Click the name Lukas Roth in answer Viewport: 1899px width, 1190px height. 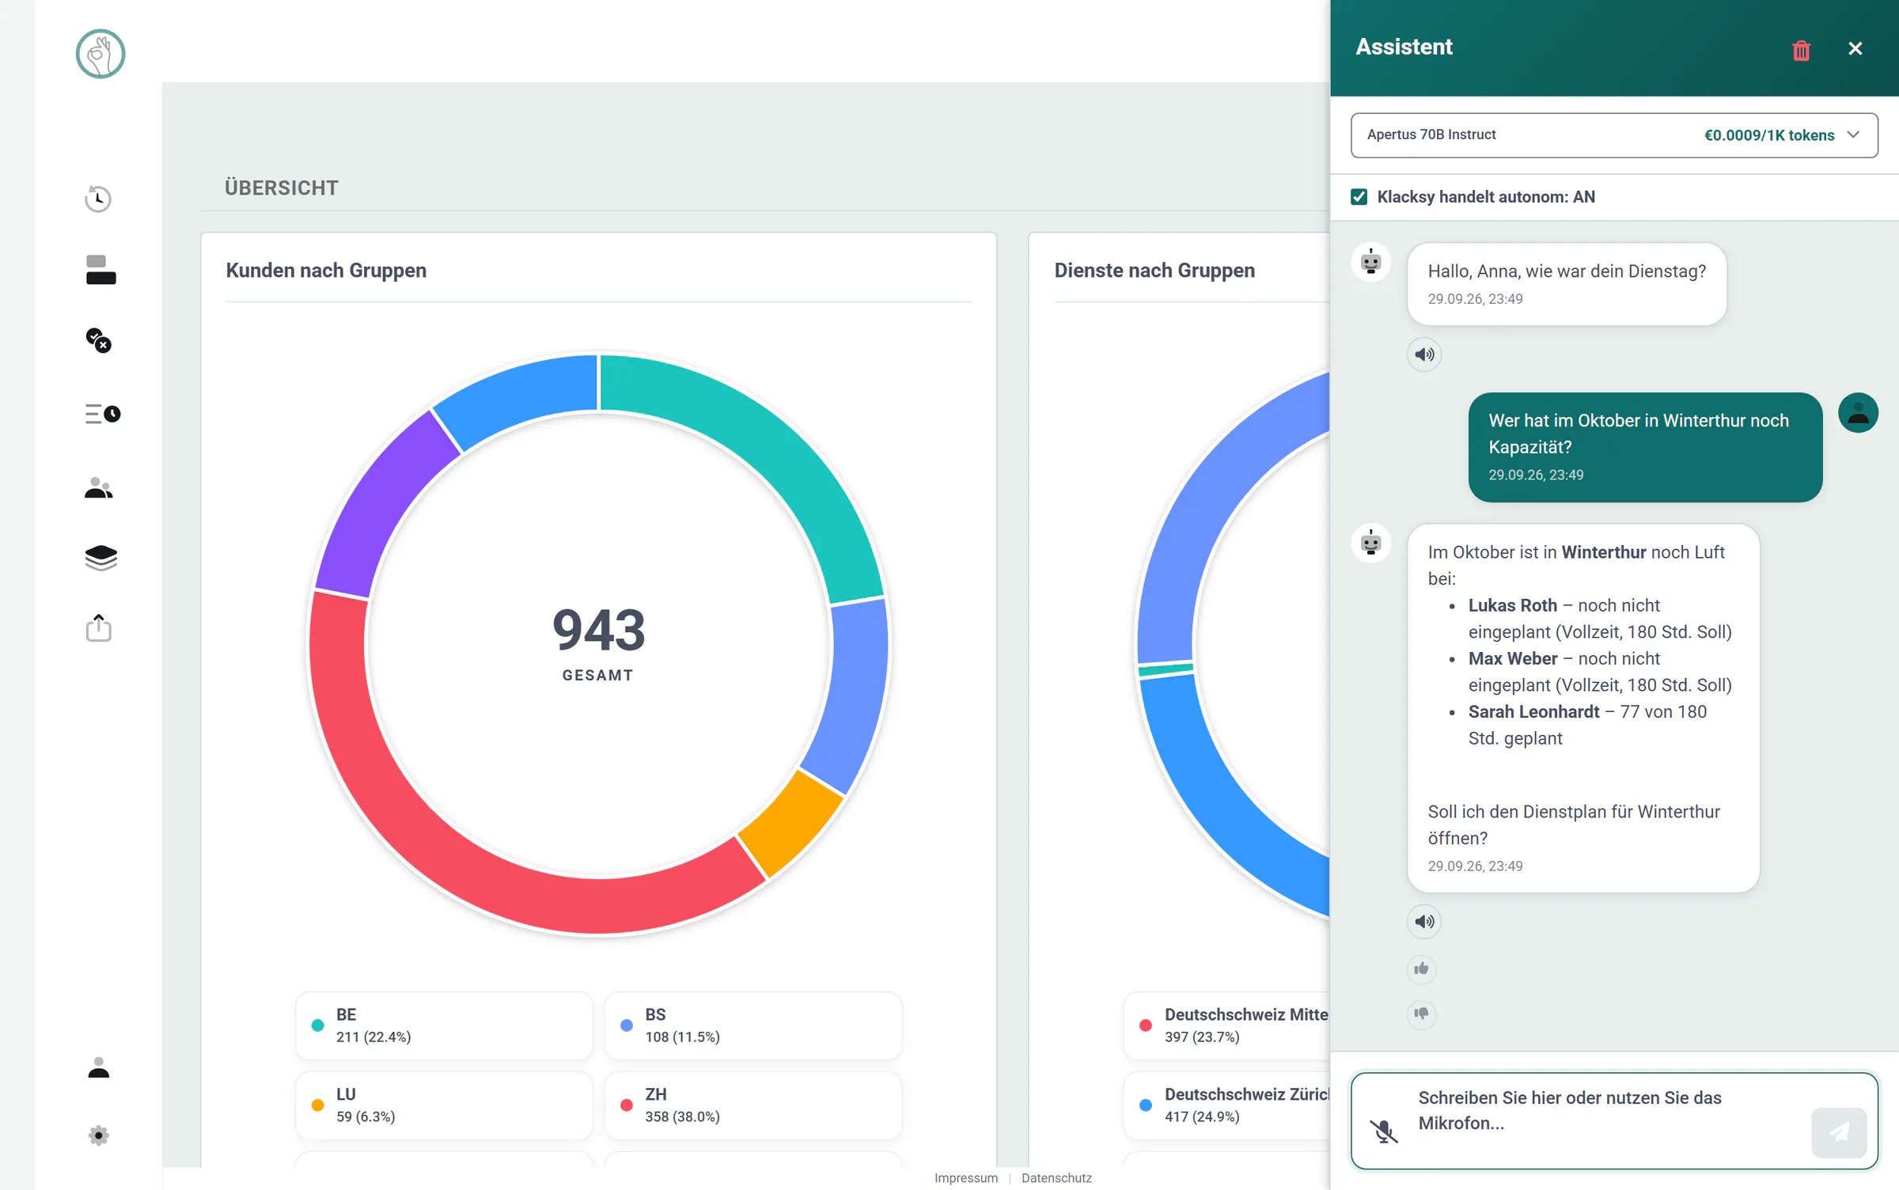(x=1512, y=605)
